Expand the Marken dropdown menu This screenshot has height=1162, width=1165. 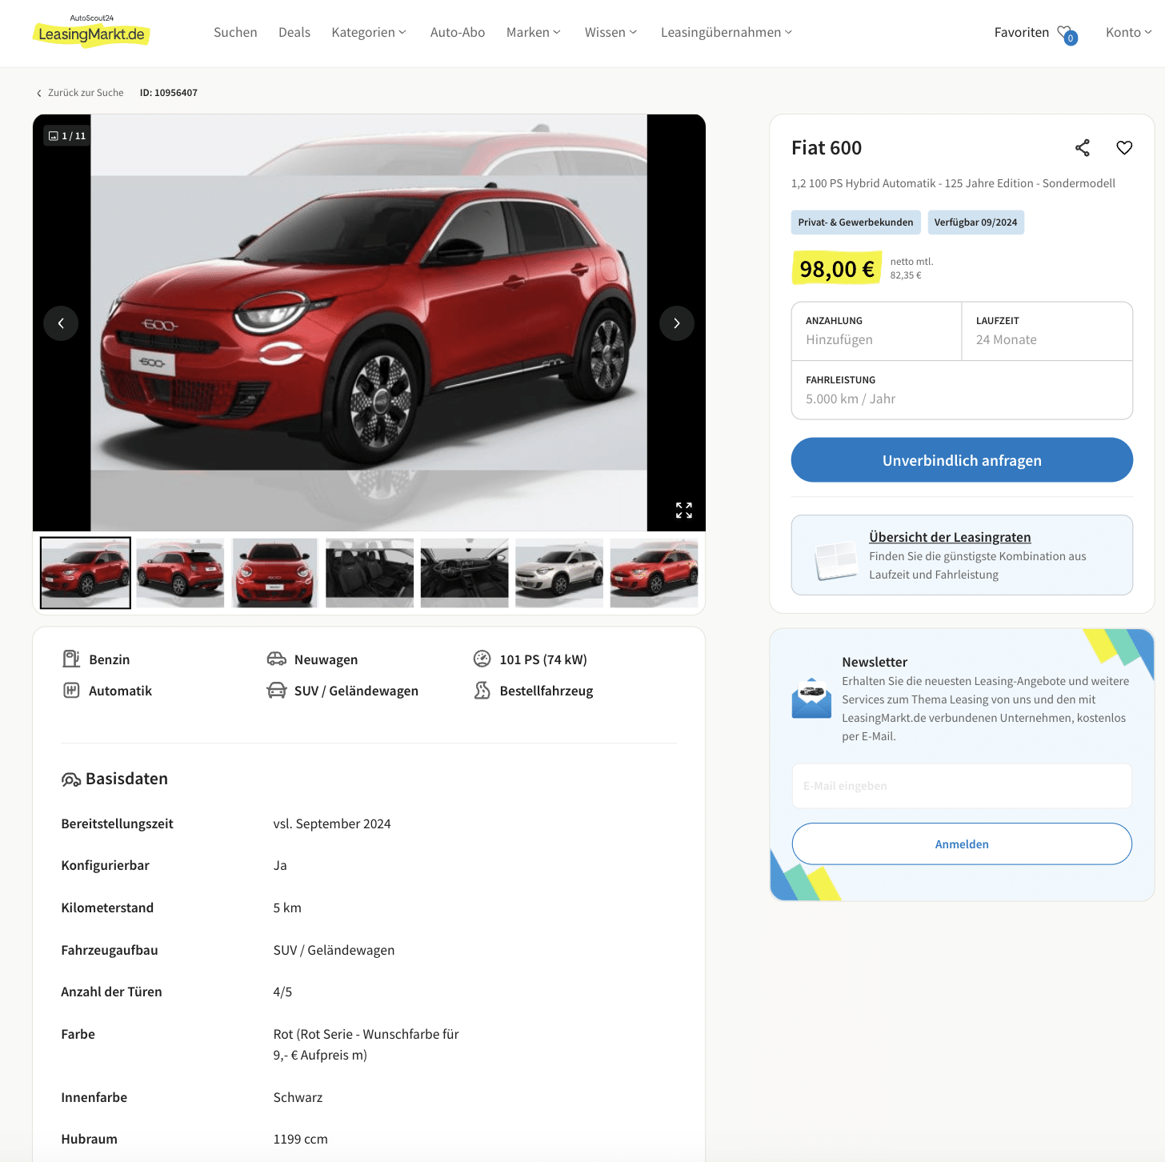click(534, 32)
